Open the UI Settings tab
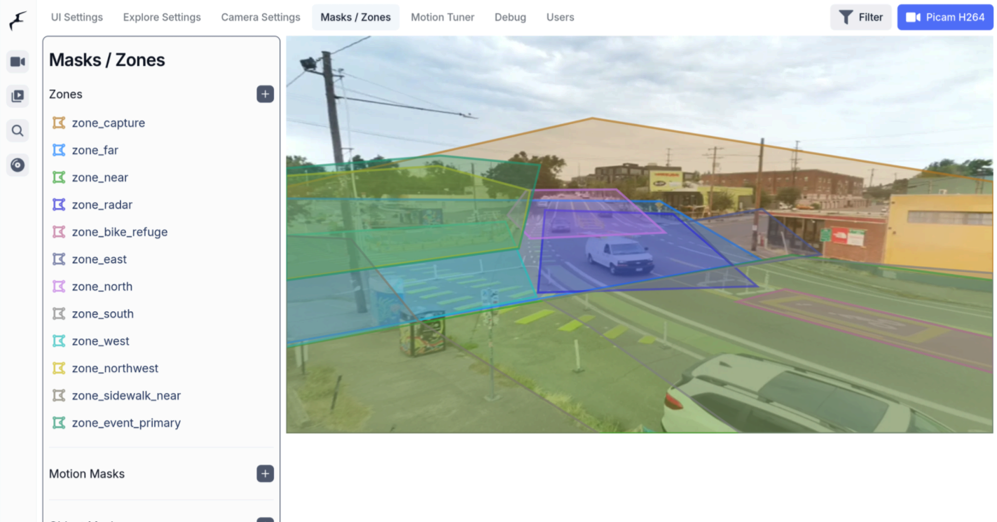 tap(77, 18)
